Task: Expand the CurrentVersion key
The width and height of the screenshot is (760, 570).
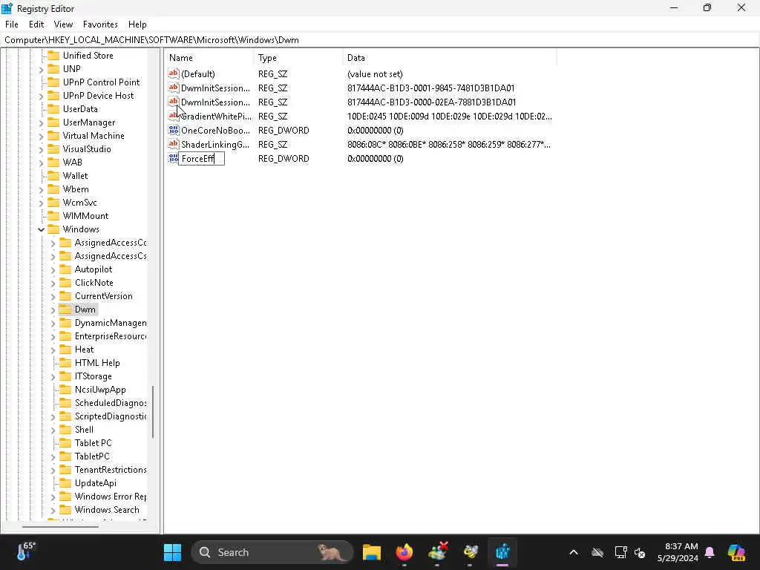Action: [53, 297]
